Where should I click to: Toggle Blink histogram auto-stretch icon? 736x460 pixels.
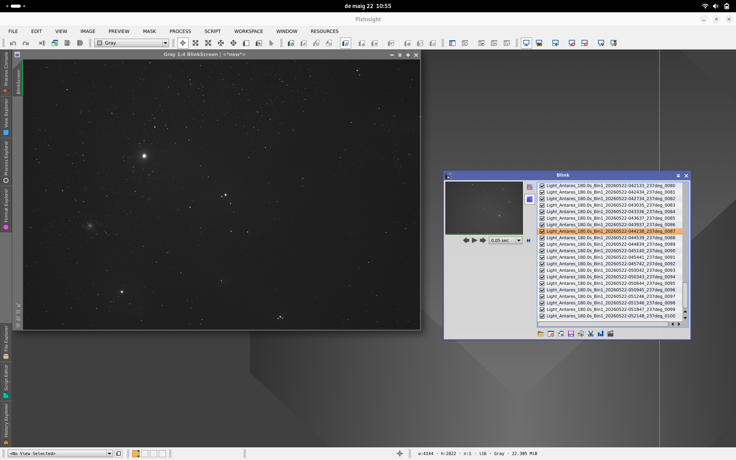click(530, 187)
